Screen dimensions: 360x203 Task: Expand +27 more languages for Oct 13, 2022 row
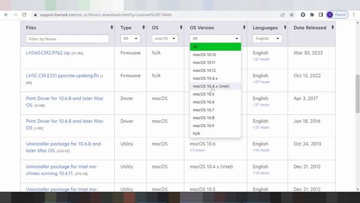pyautogui.click(x=261, y=82)
